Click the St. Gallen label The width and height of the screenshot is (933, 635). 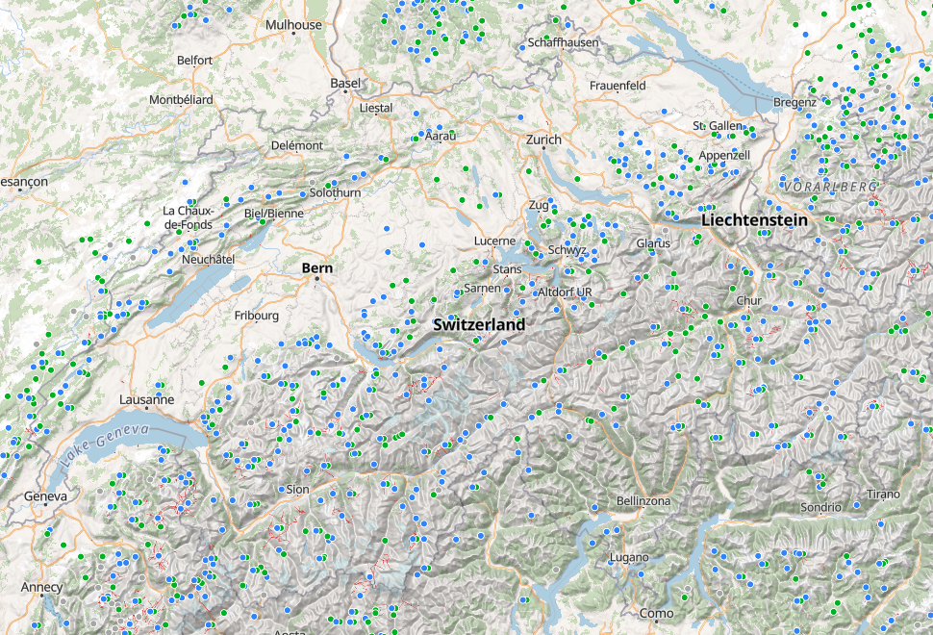tap(718, 126)
